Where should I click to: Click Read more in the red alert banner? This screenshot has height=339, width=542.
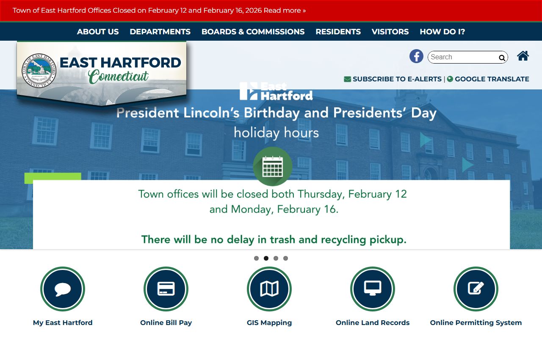pos(285,10)
